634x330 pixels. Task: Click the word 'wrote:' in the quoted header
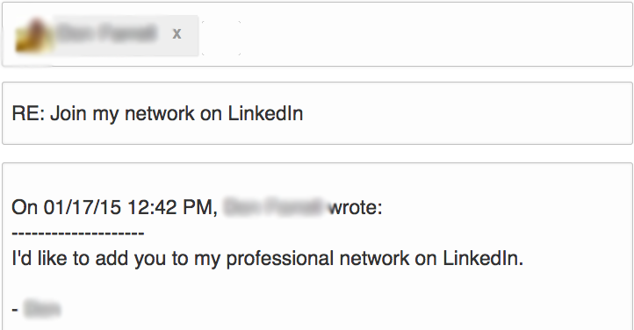click(x=355, y=207)
